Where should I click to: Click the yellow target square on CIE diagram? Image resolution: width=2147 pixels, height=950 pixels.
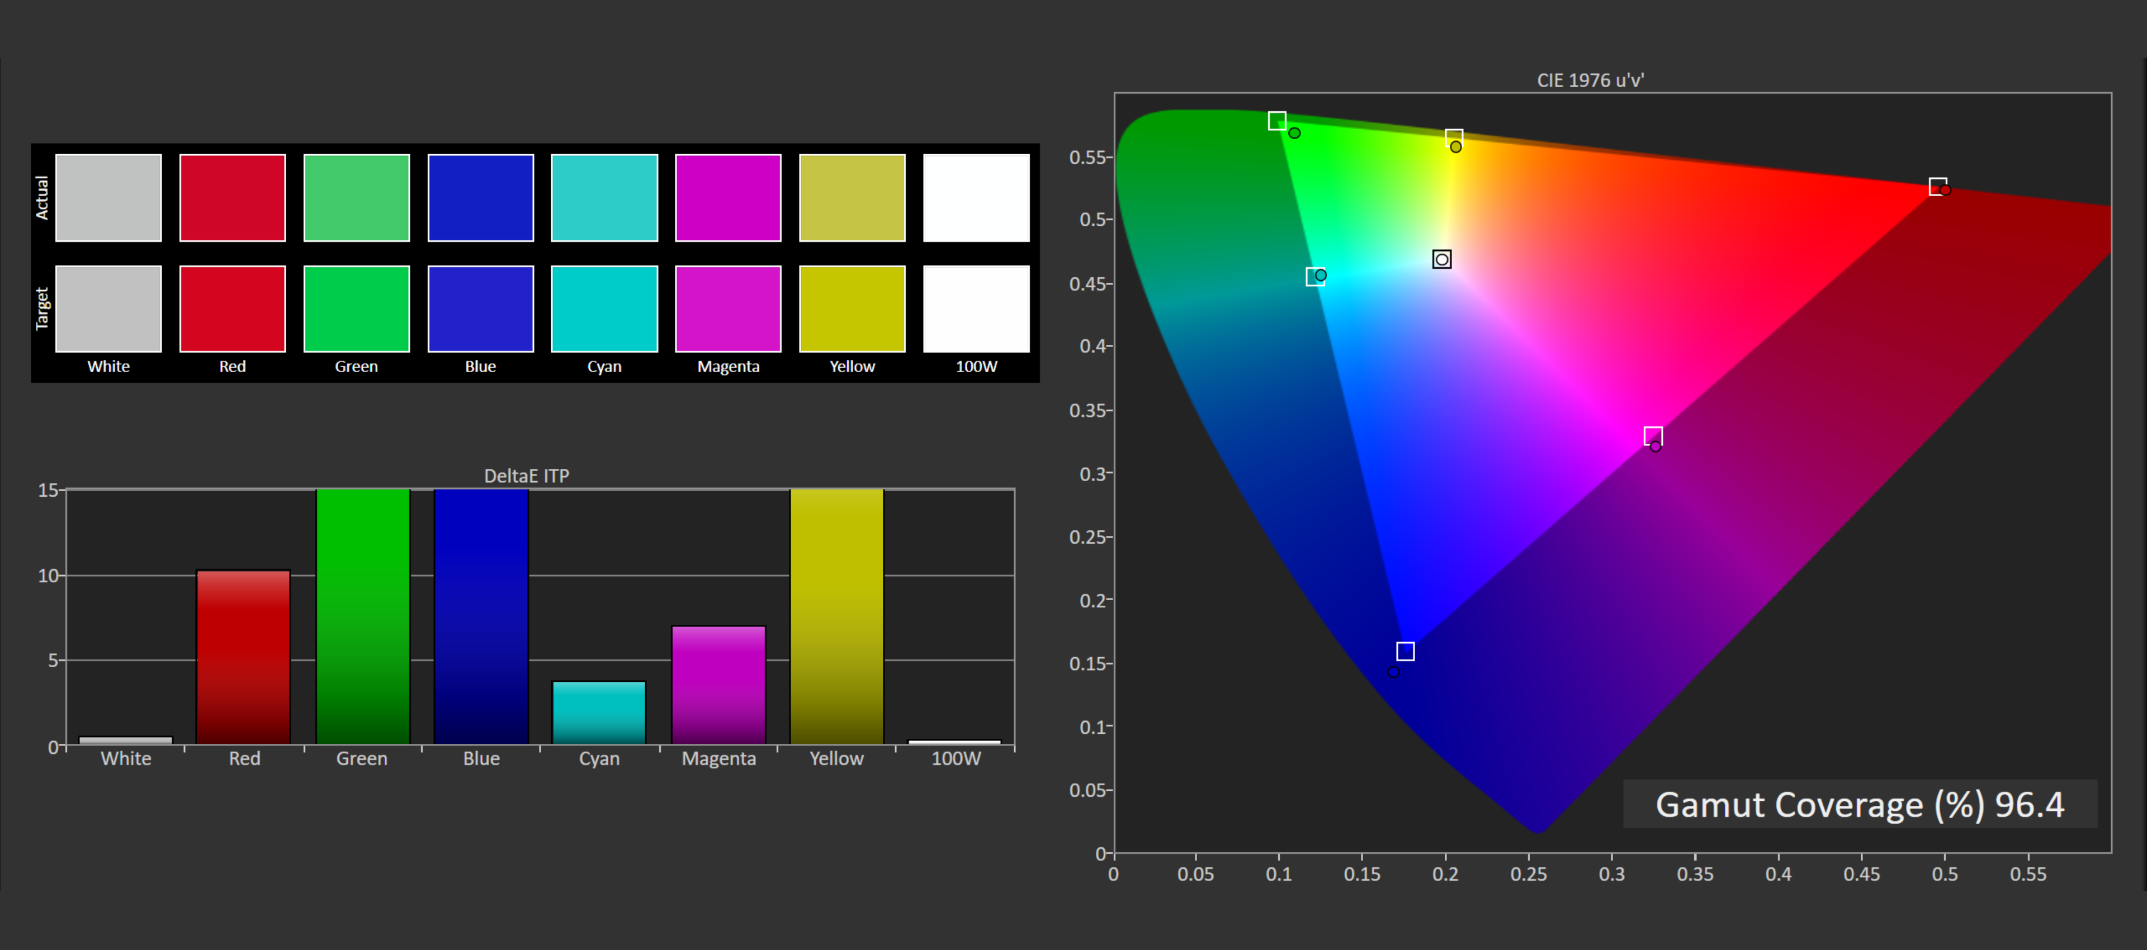[x=1454, y=137]
